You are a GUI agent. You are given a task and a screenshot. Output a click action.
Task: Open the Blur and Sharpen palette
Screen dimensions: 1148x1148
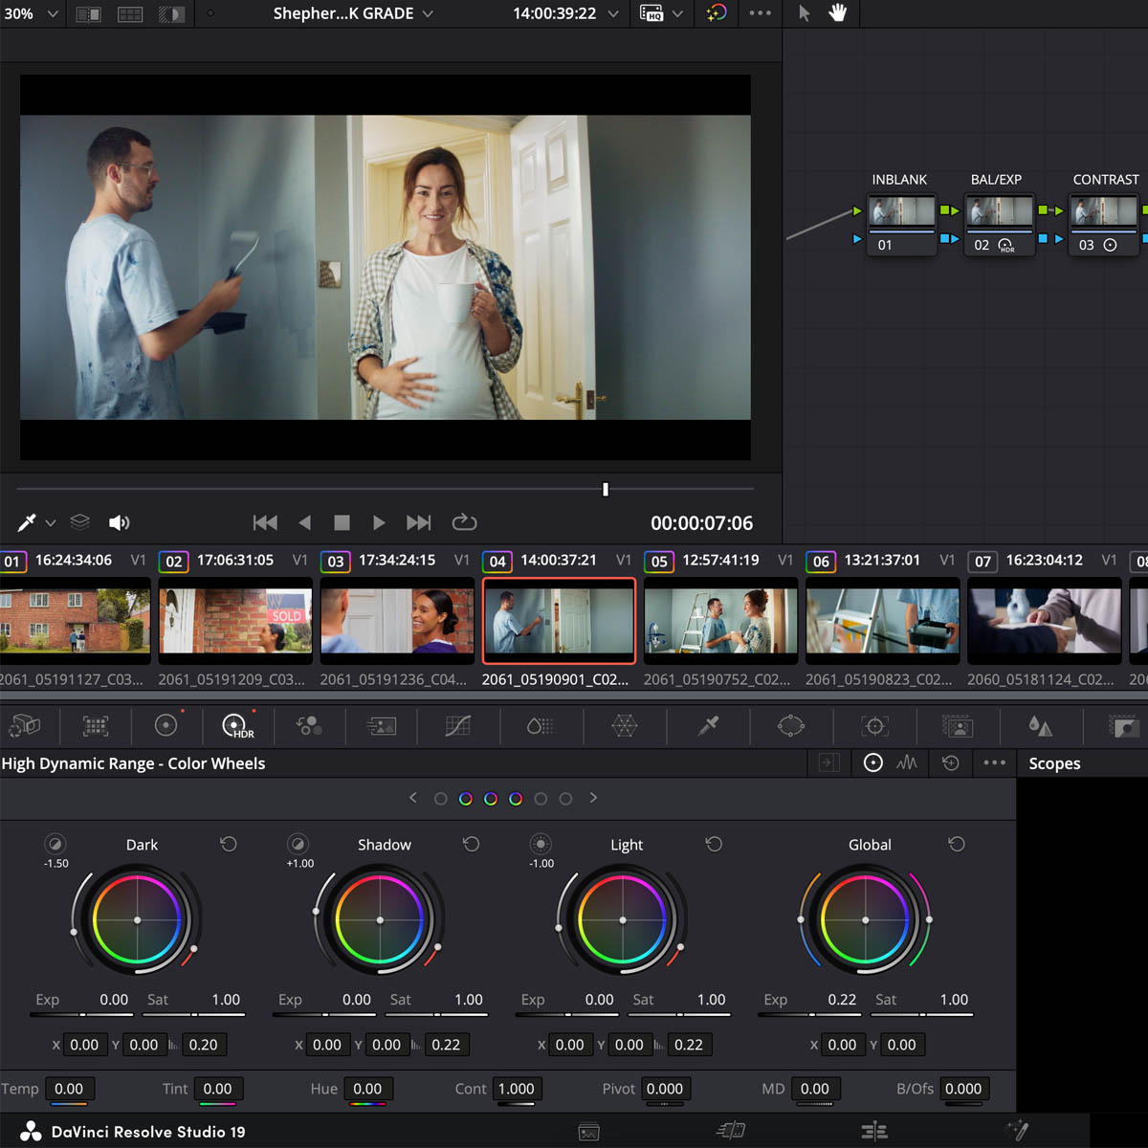point(1040,726)
